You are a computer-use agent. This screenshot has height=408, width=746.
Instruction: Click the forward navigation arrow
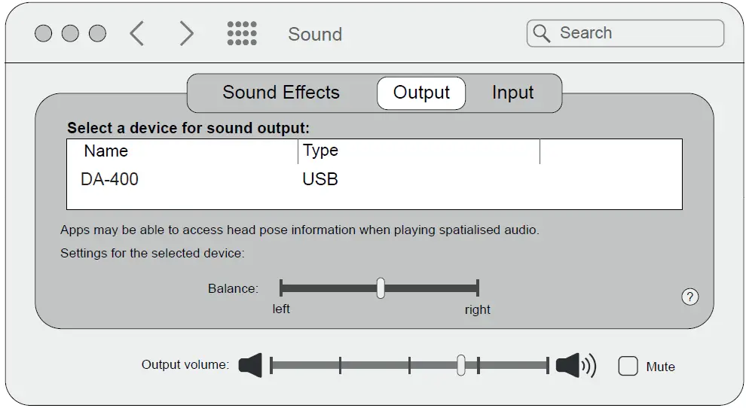pos(186,34)
